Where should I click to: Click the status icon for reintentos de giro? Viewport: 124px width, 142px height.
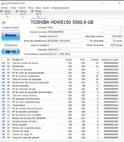click(4, 89)
